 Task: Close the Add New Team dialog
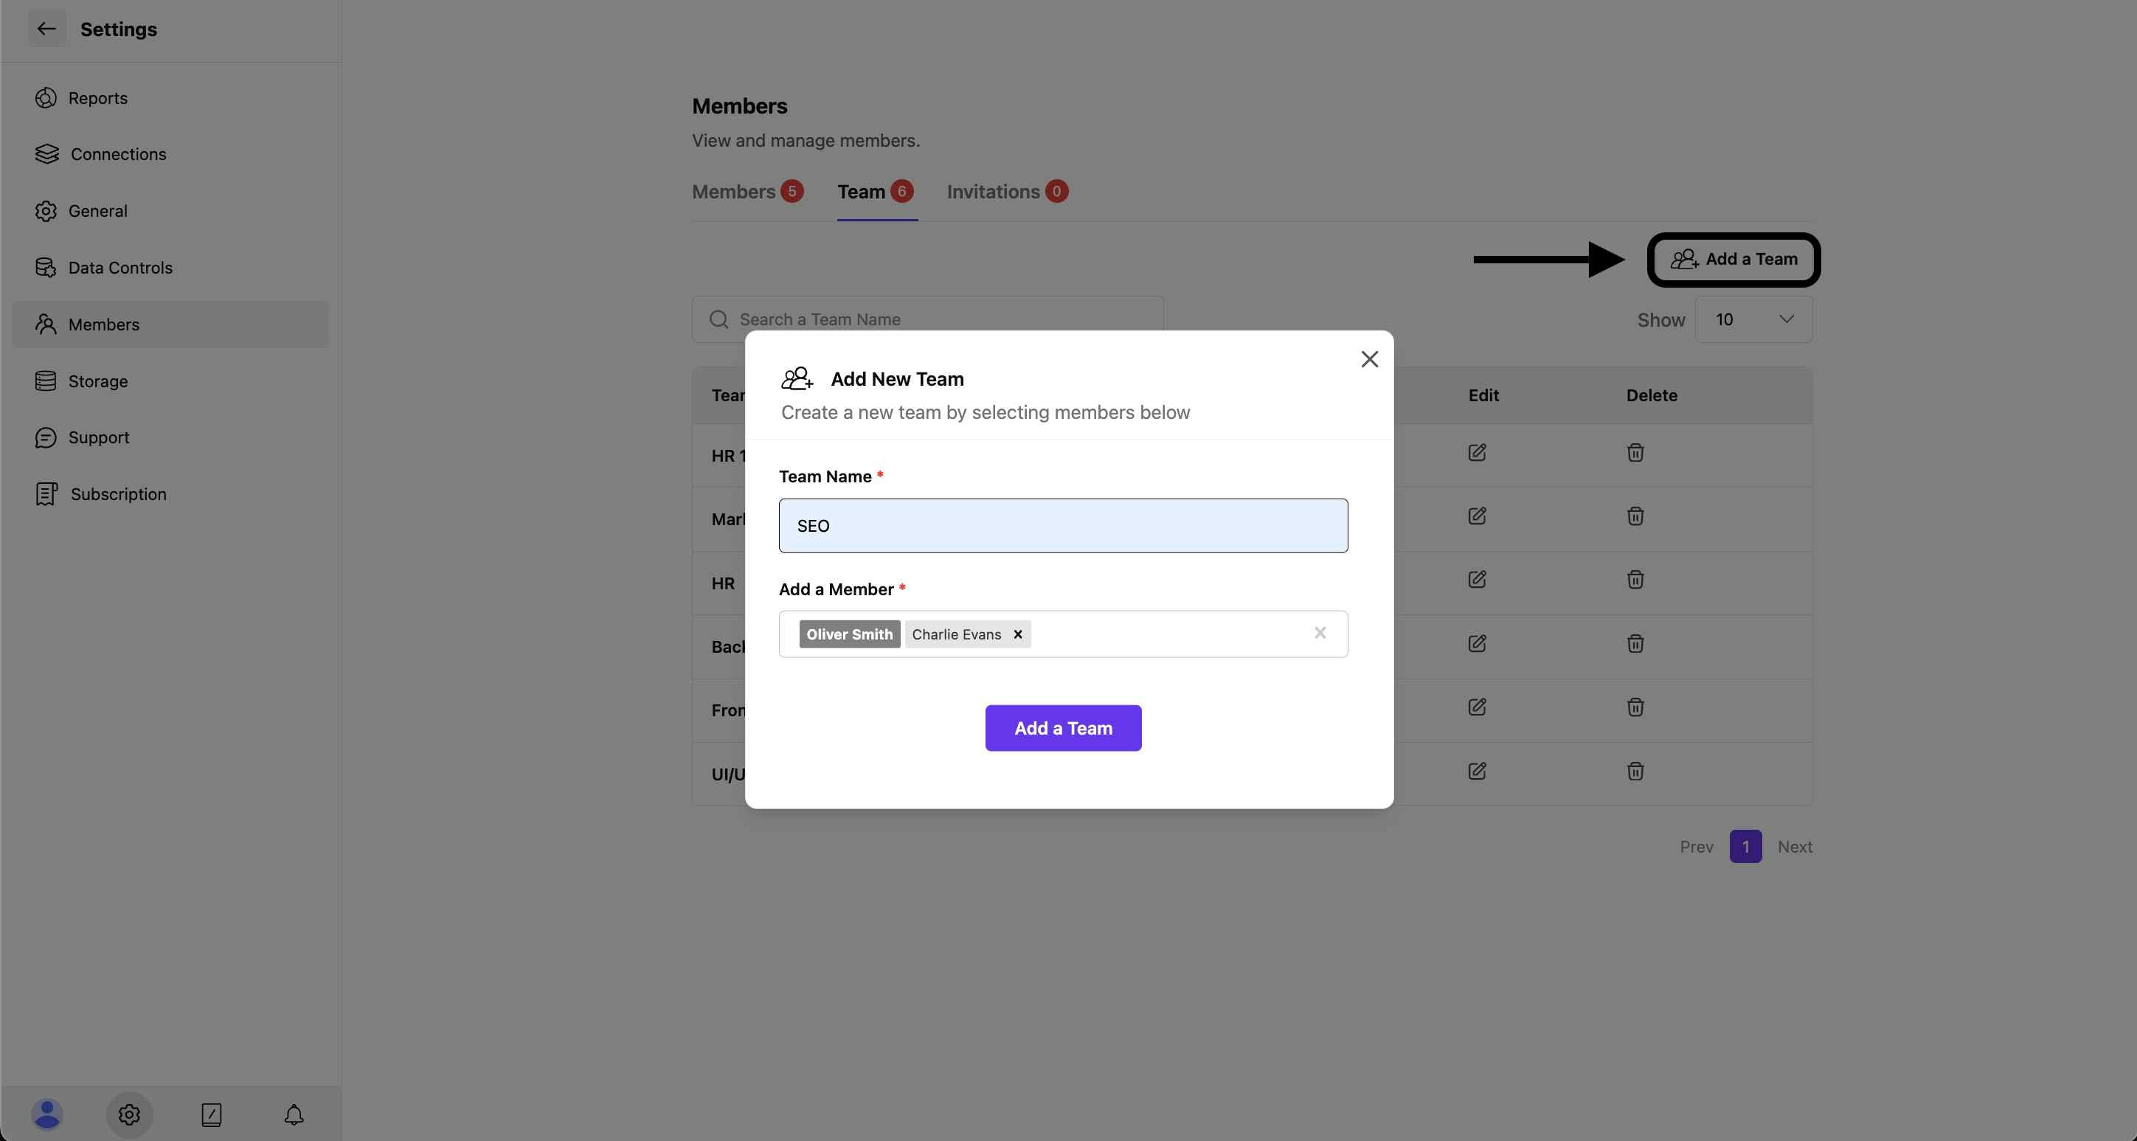(x=1370, y=359)
